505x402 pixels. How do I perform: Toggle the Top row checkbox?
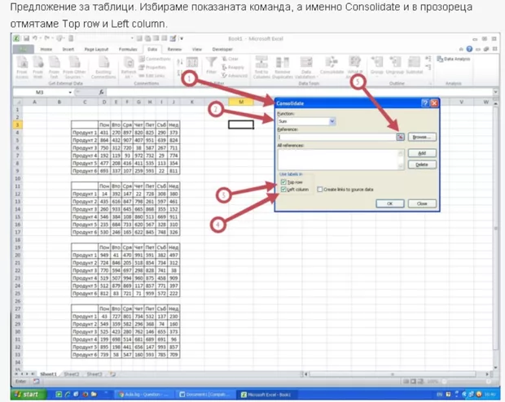pos(283,182)
